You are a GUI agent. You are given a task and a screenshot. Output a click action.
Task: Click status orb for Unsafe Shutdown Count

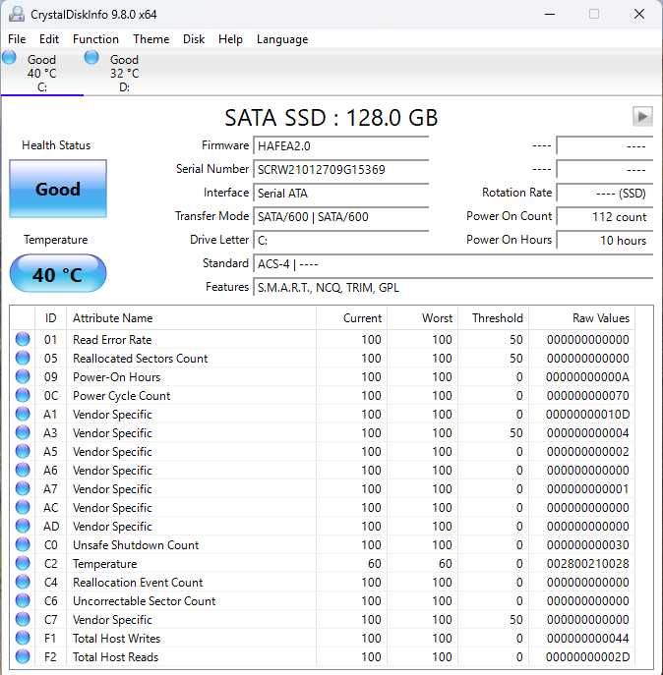pos(23,545)
